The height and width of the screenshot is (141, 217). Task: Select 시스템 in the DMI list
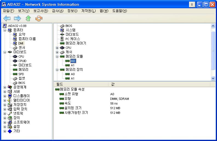pos(70,30)
